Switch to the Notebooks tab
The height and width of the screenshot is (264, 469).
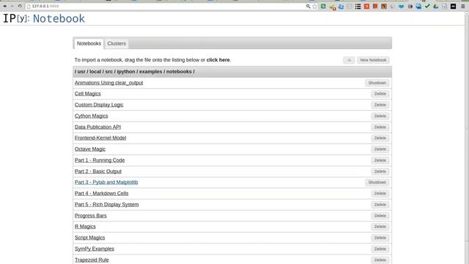click(x=89, y=43)
